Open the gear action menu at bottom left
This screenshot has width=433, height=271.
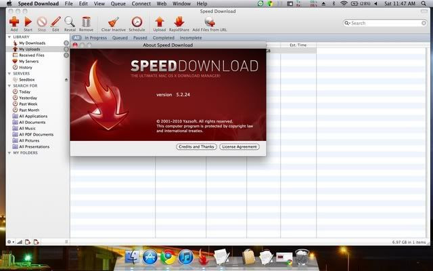[x=10, y=242]
